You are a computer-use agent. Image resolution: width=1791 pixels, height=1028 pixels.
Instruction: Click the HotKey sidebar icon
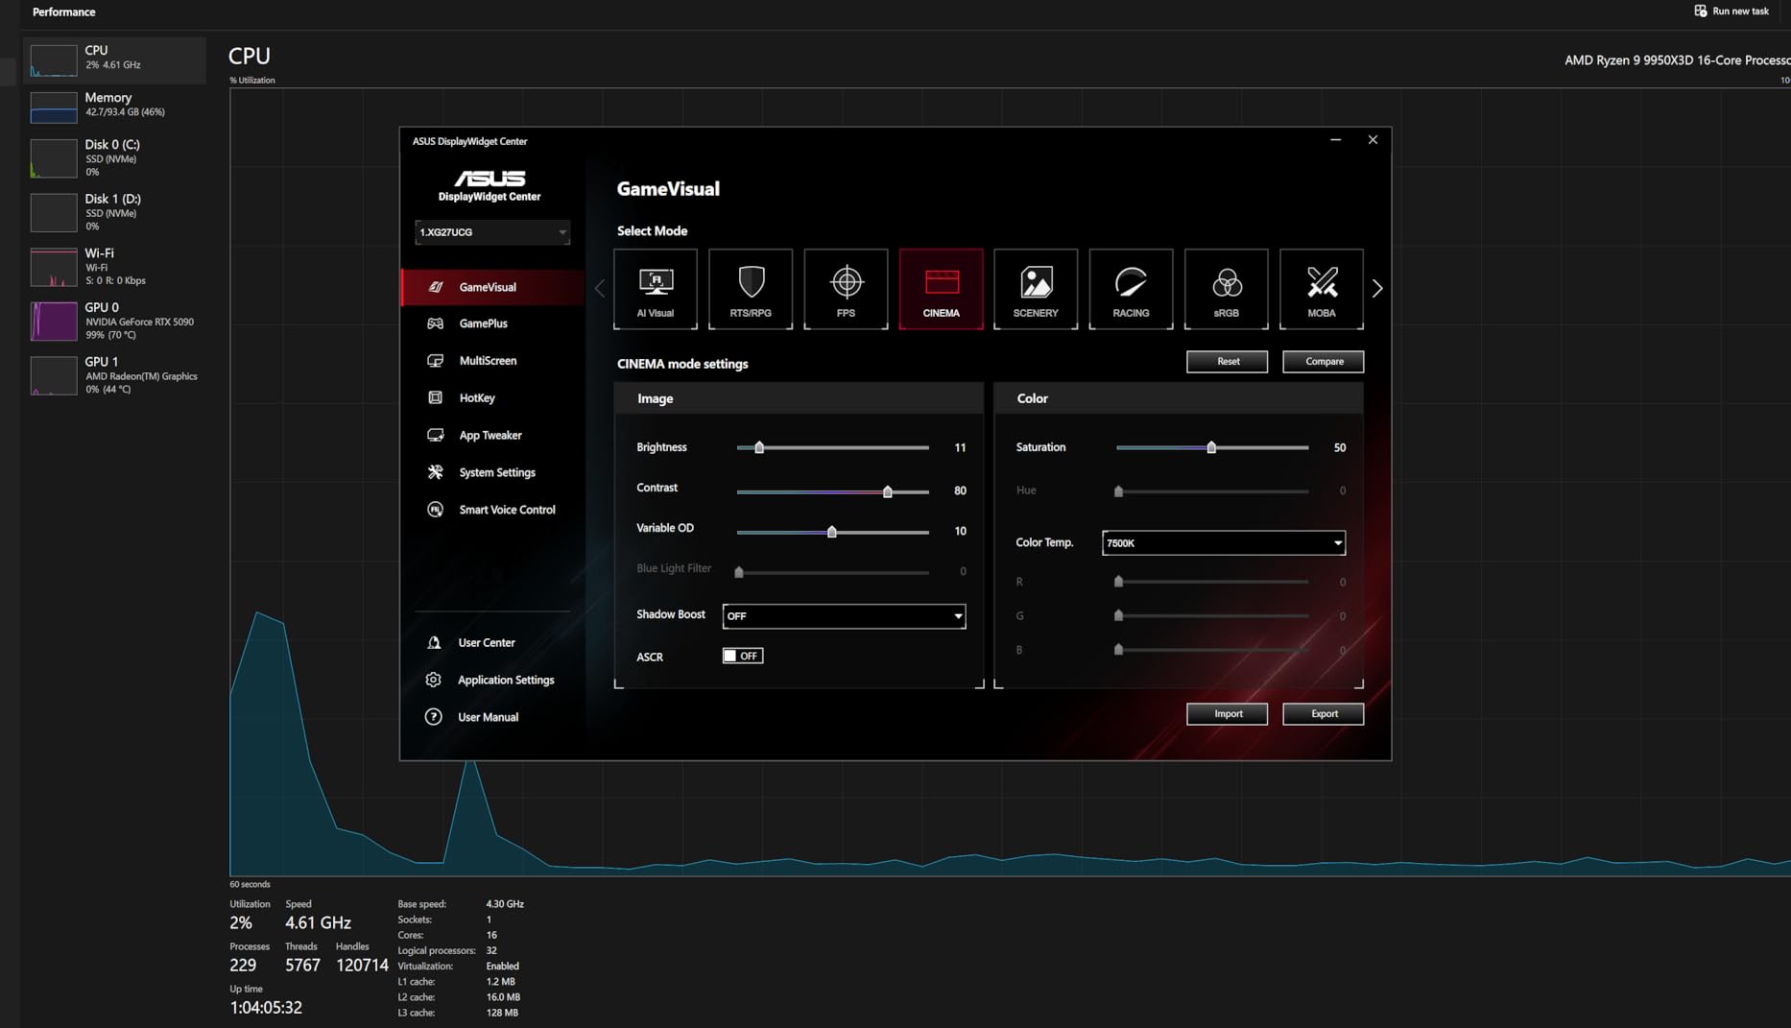436,397
